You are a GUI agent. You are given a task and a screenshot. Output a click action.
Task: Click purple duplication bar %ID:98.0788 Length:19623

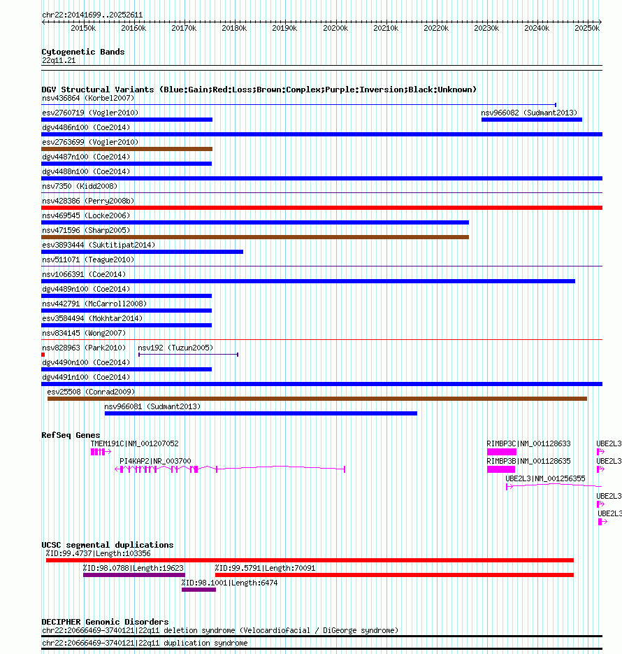(134, 575)
